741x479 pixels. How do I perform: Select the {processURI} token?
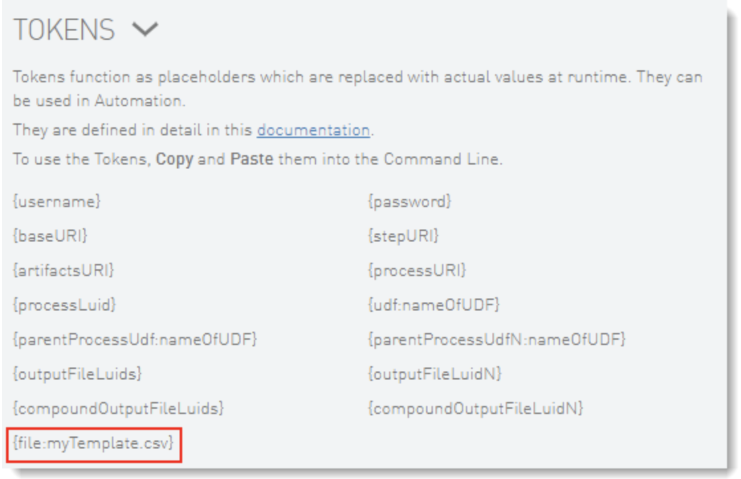point(417,270)
